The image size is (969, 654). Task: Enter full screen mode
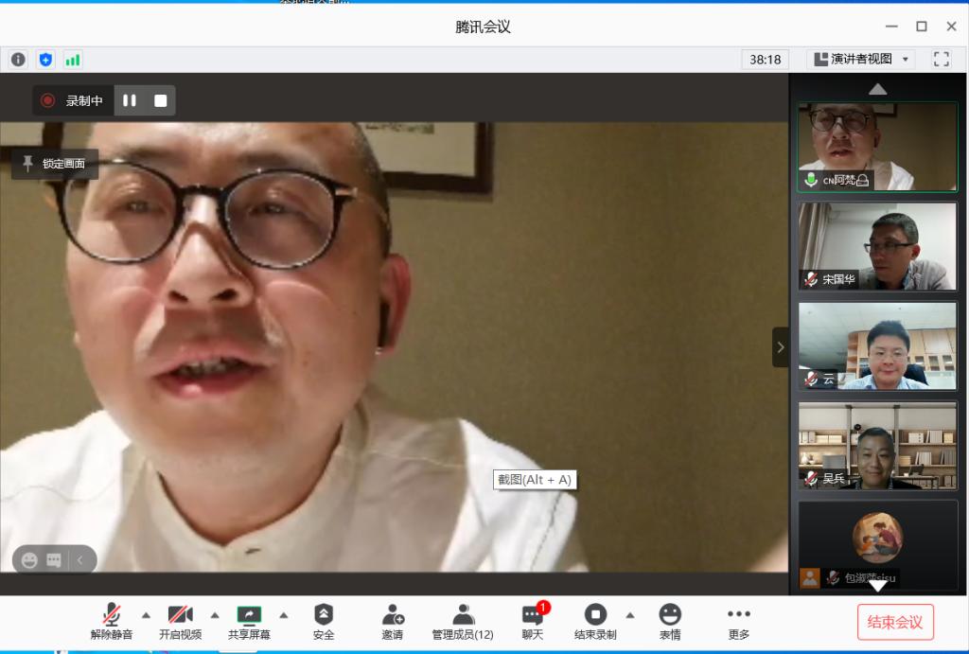(x=941, y=59)
